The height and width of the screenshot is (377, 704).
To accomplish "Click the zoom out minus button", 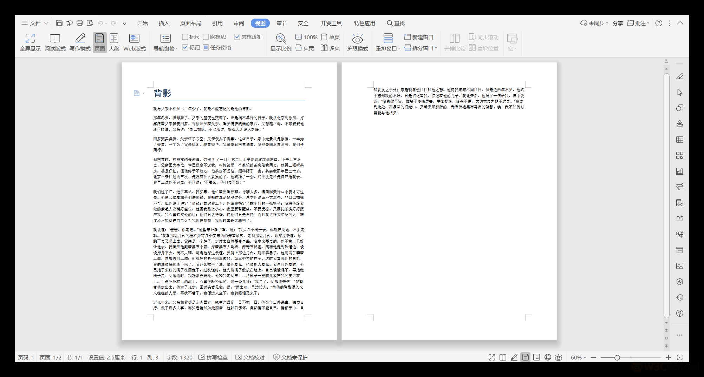I will 593,357.
